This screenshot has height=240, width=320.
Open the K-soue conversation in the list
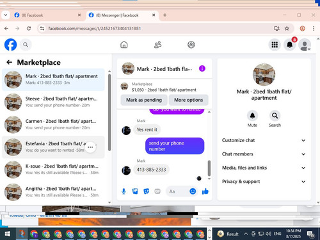(x=53, y=170)
